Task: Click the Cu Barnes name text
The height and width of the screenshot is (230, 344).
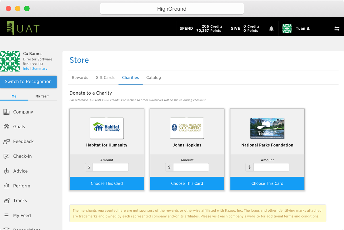Action: (33, 53)
